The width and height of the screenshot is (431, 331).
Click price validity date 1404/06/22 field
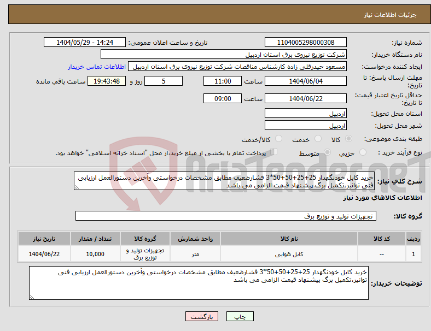305,98
